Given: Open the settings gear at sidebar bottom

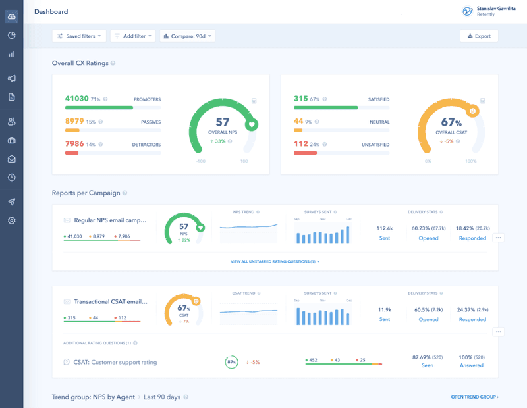Looking at the screenshot, I should pos(11,221).
